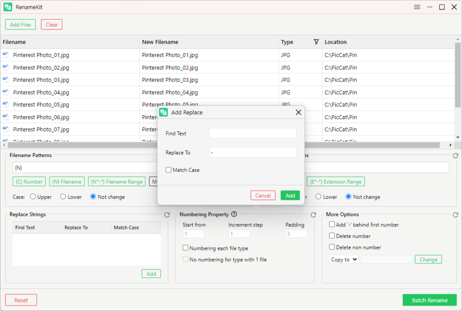This screenshot has width=462, height=311.
Task: Reset More Options with its refresh icon
Action: coord(455,215)
